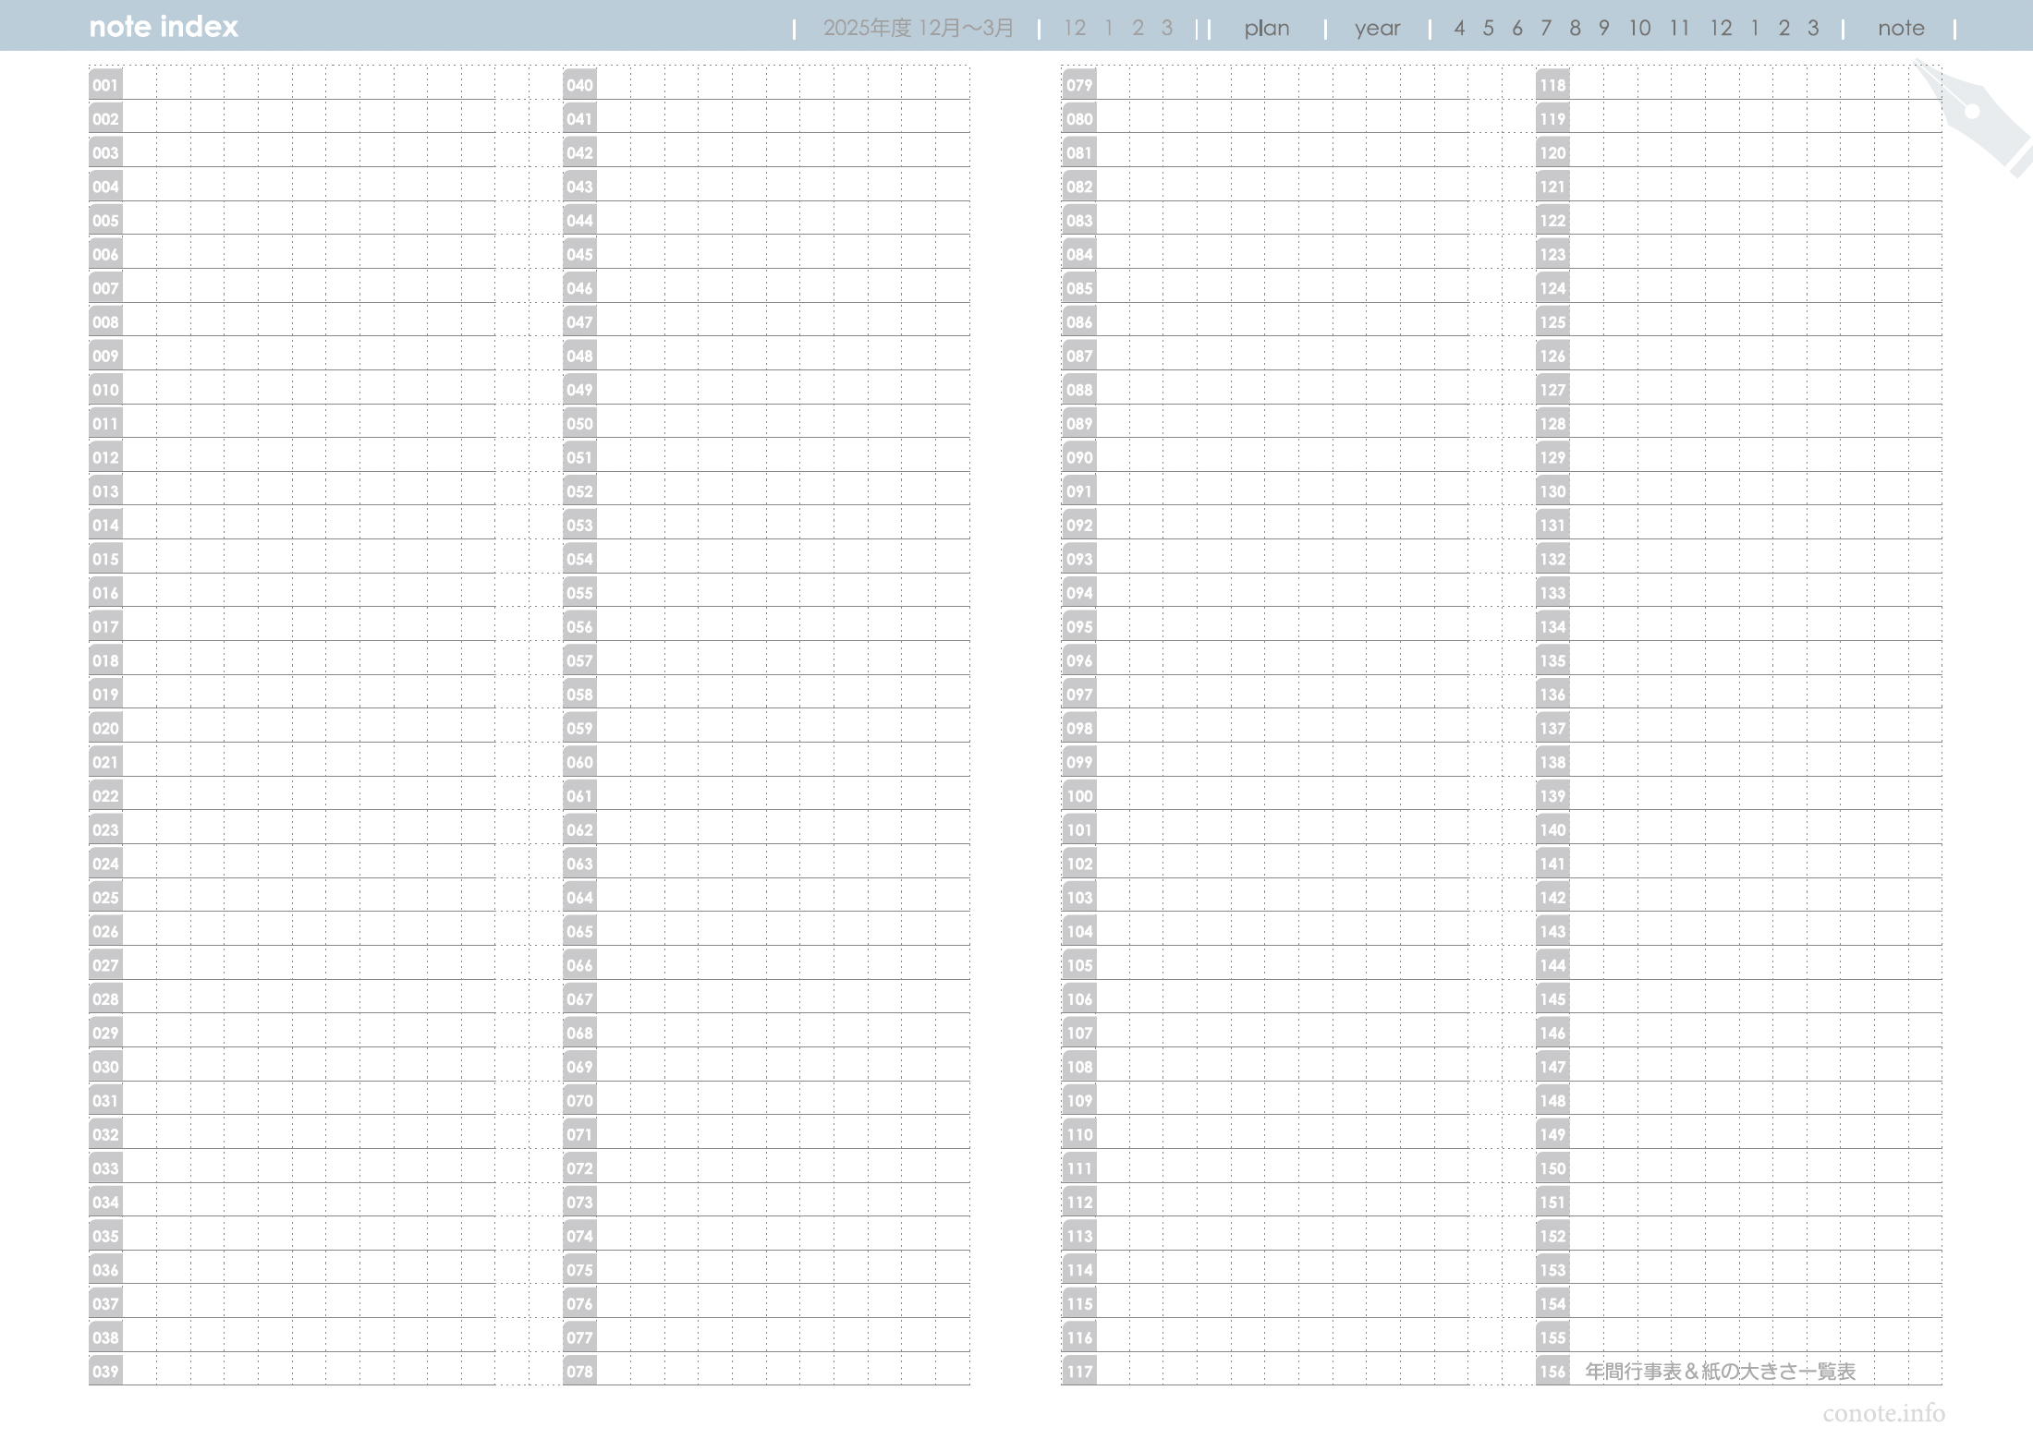Open 年間行事表＆紙の大きさ一覧表 entry
The height and width of the screenshot is (1439, 2033).
tap(1720, 1371)
